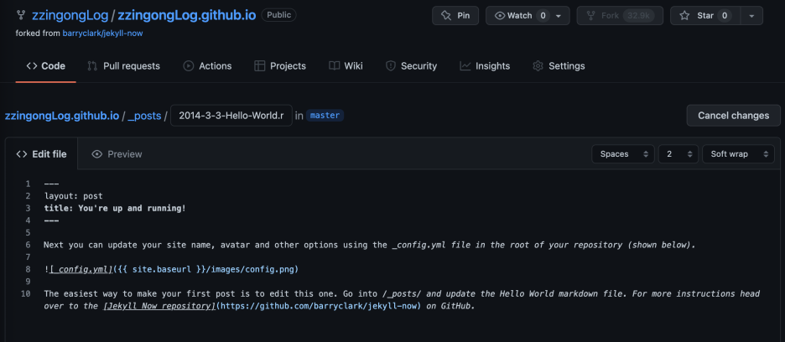The image size is (785, 342).
Task: Click line number 1 in the gutter
Action: pos(28,184)
